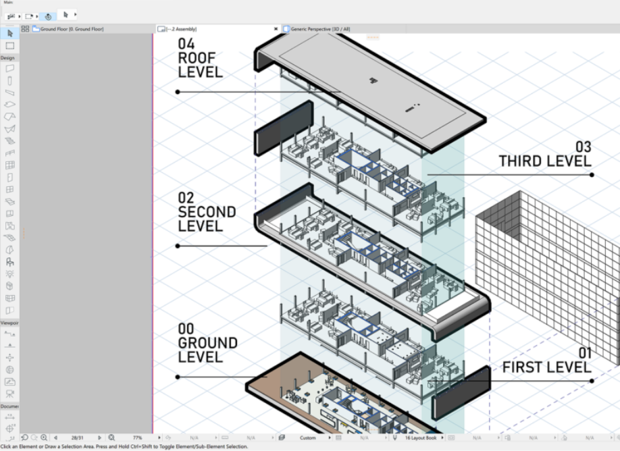
Task: Click the 28/31 layout counter field
Action: pyautogui.click(x=78, y=437)
